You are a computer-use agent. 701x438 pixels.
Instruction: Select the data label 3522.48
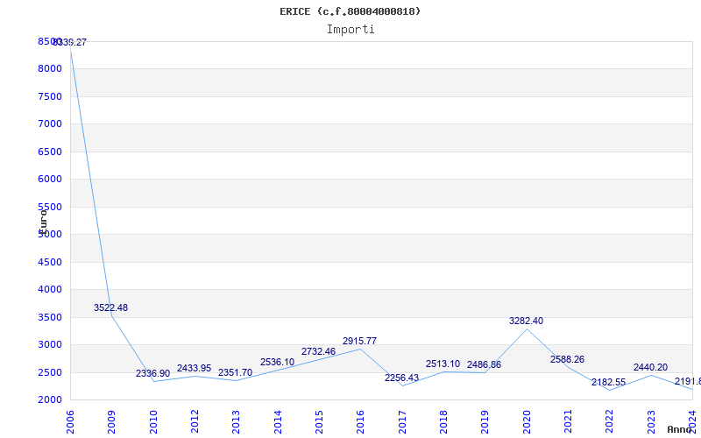click(x=111, y=307)
